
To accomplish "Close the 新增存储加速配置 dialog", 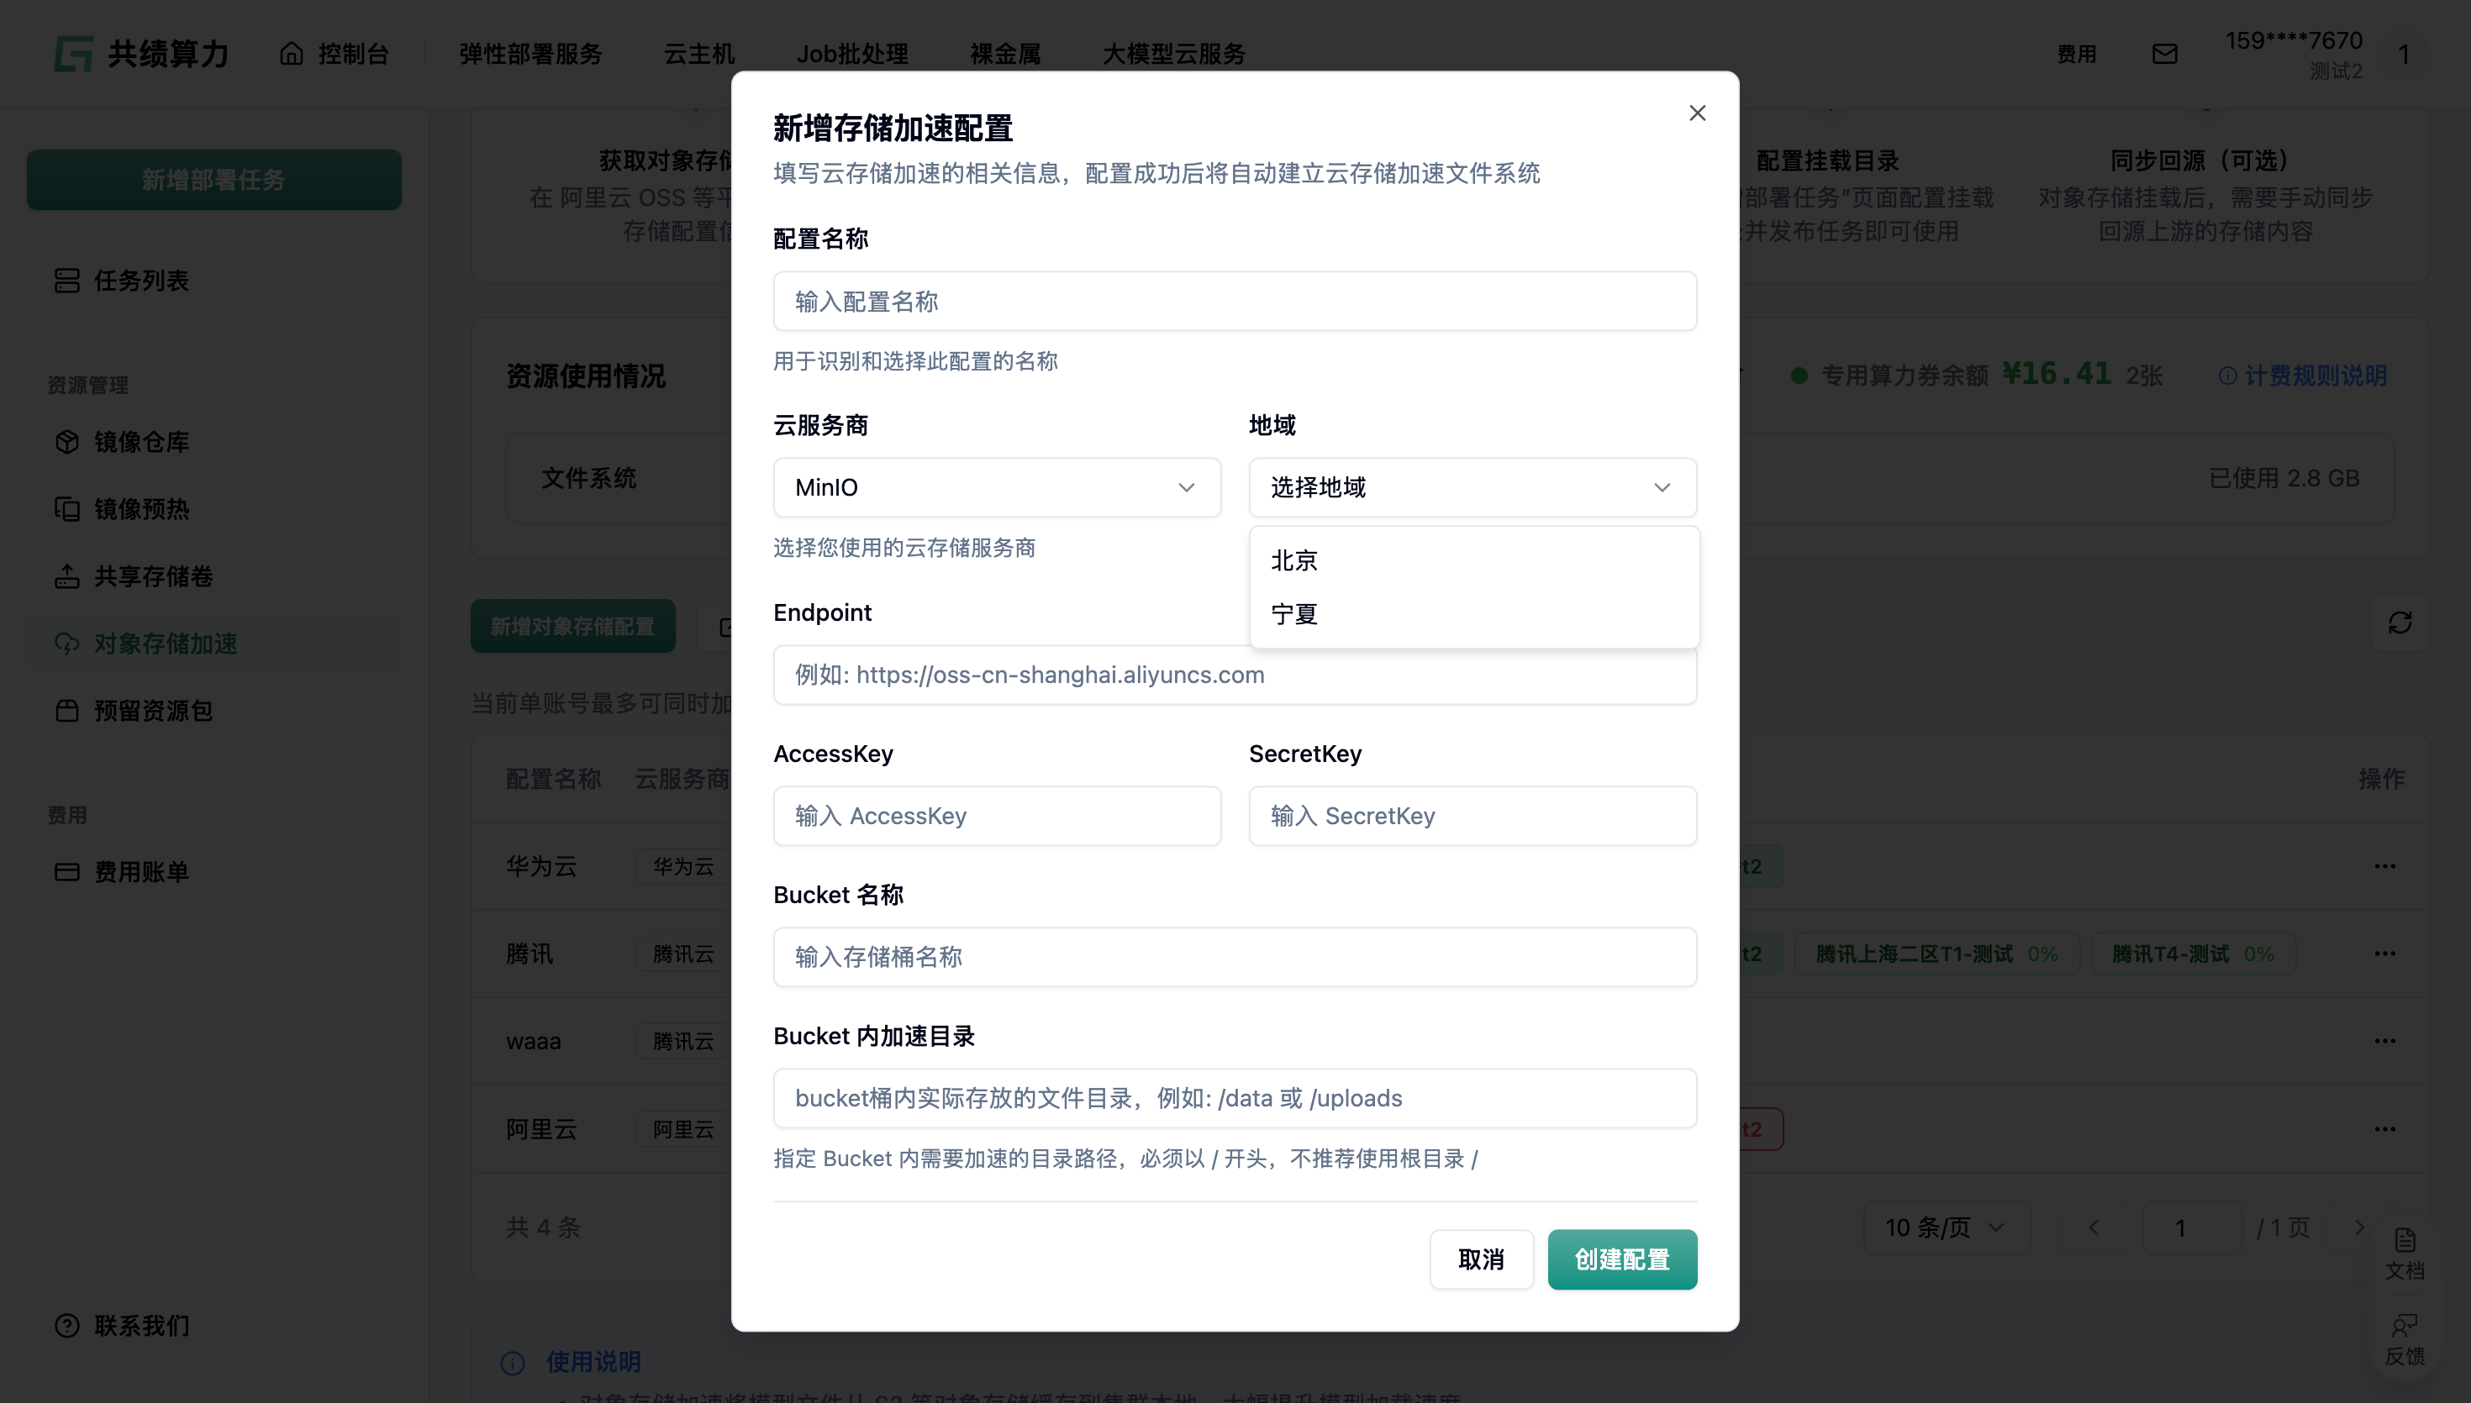I will (x=1697, y=113).
